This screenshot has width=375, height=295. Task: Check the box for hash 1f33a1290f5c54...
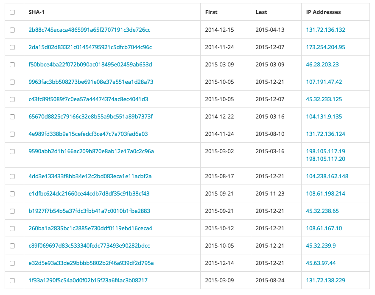point(12,281)
